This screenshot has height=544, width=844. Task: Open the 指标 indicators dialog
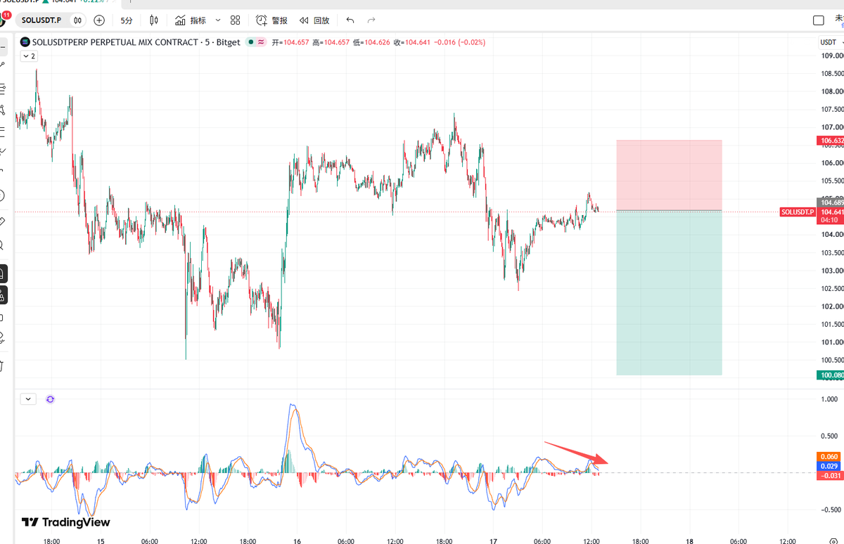(190, 20)
